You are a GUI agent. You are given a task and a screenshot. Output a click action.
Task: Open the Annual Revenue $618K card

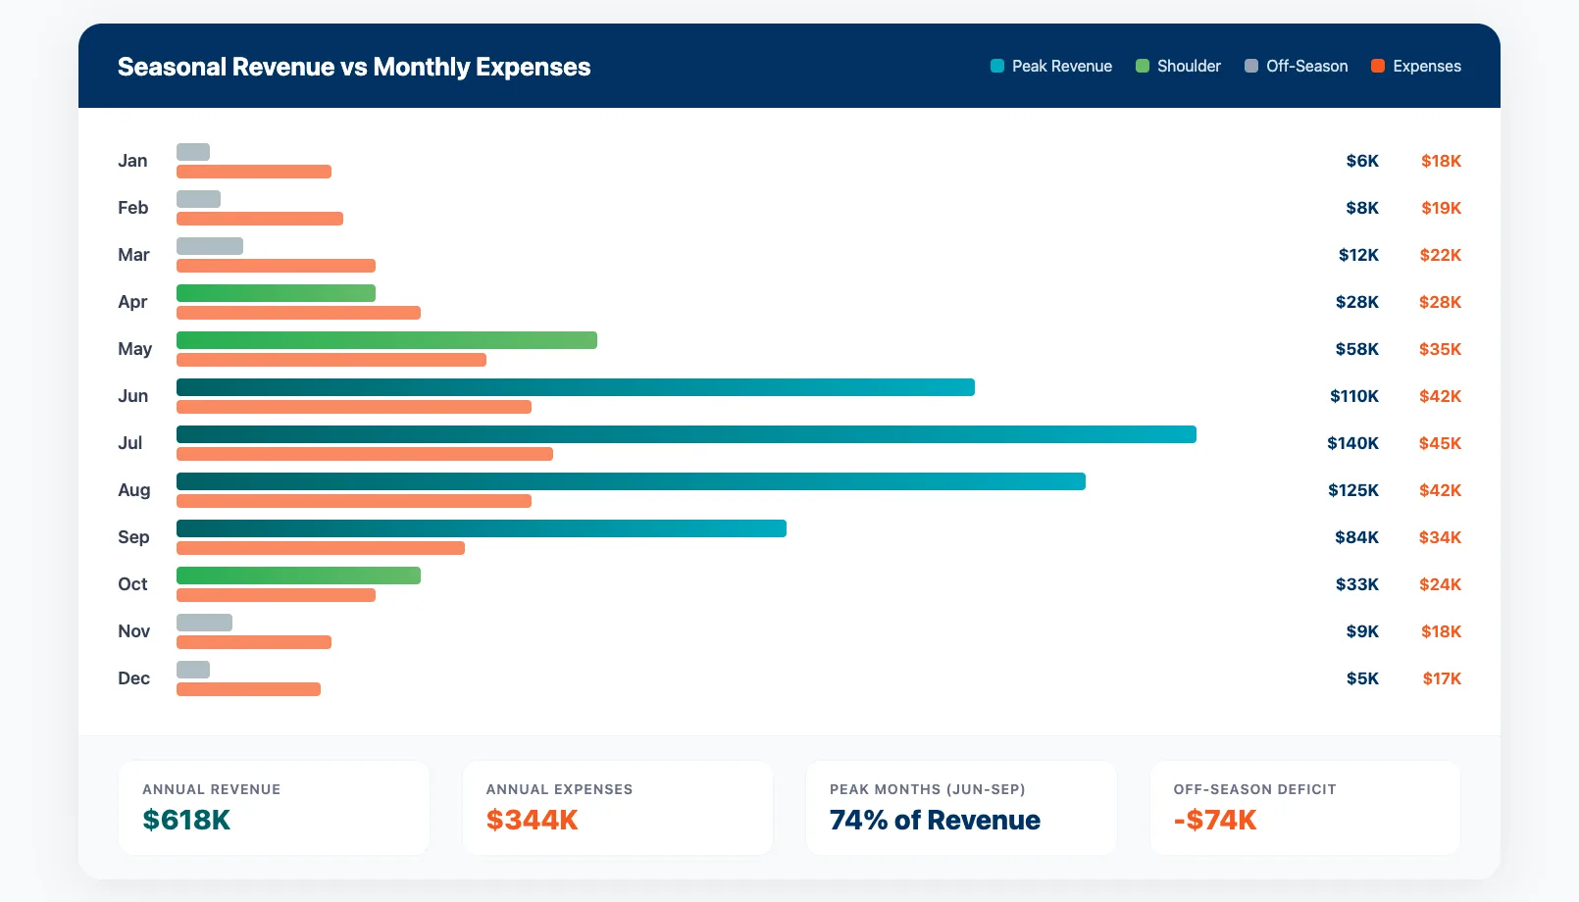(x=274, y=808)
